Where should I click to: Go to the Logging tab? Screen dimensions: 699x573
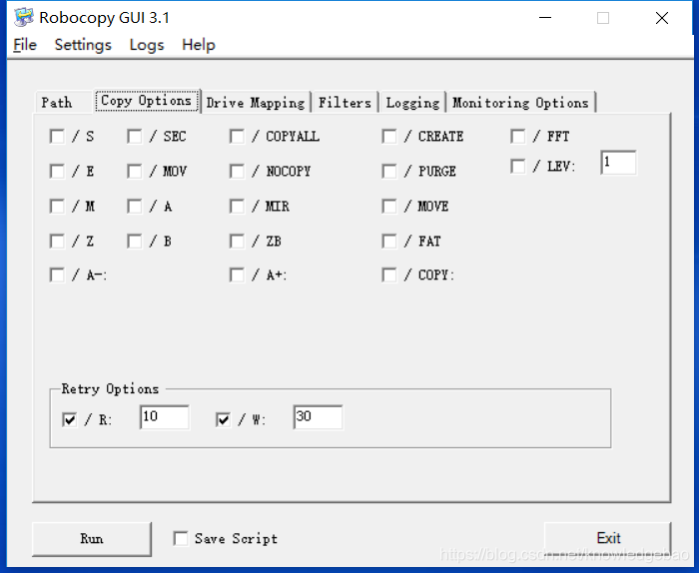pyautogui.click(x=412, y=103)
